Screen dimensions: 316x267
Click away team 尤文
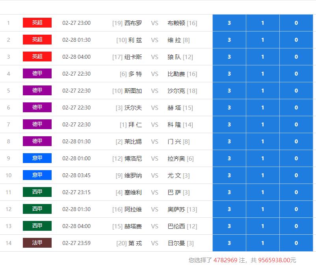(x=174, y=175)
